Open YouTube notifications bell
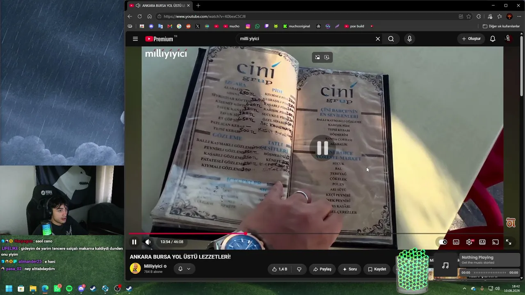525x295 pixels. pyautogui.click(x=493, y=39)
